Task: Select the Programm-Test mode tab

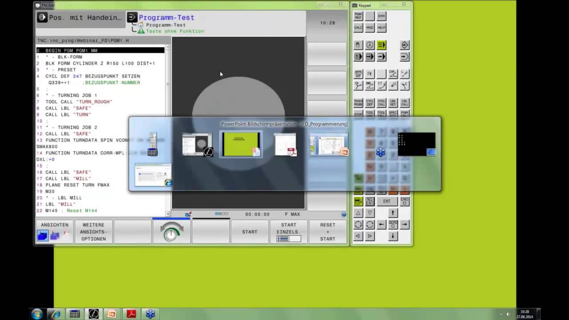Action: (161, 18)
